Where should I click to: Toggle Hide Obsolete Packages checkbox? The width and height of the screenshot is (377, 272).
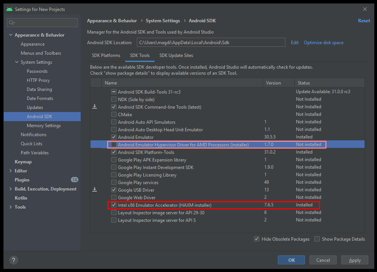pos(257,239)
